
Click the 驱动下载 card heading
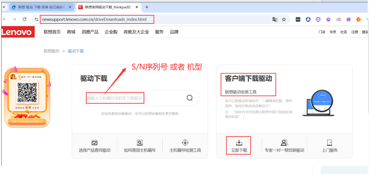(x=94, y=78)
